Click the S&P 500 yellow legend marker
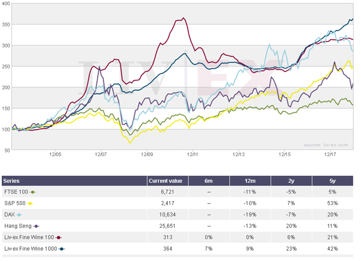 click(x=30, y=203)
